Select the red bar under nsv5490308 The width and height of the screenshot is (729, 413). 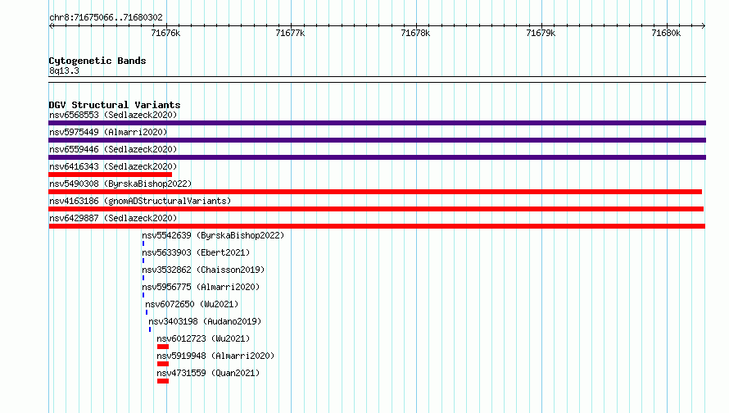click(x=375, y=192)
